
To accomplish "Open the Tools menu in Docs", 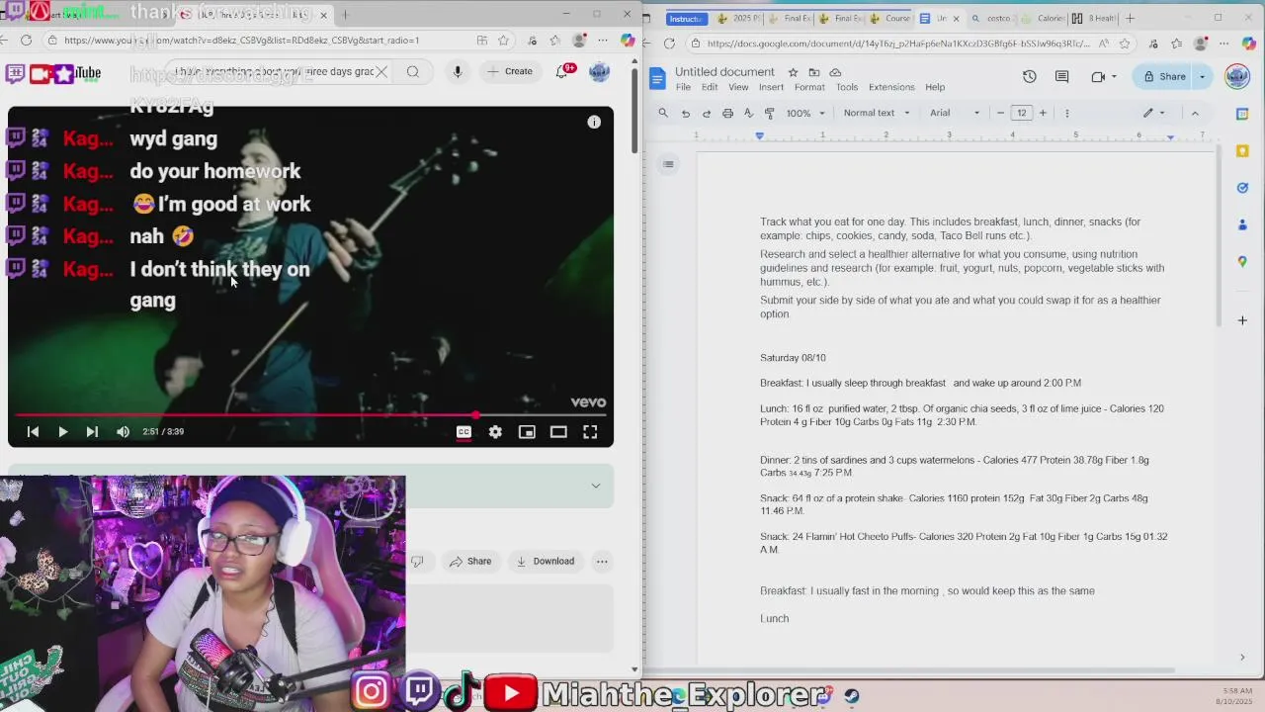I will click(x=847, y=87).
